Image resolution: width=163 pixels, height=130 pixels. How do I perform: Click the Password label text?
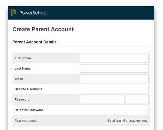pos(22,99)
